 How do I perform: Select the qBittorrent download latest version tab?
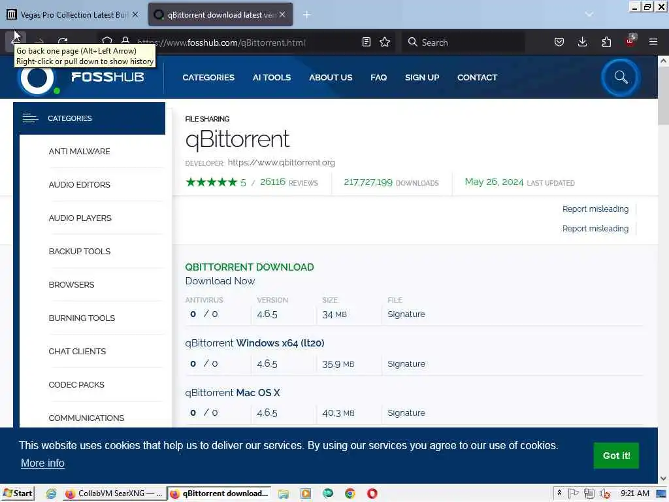pos(220,14)
